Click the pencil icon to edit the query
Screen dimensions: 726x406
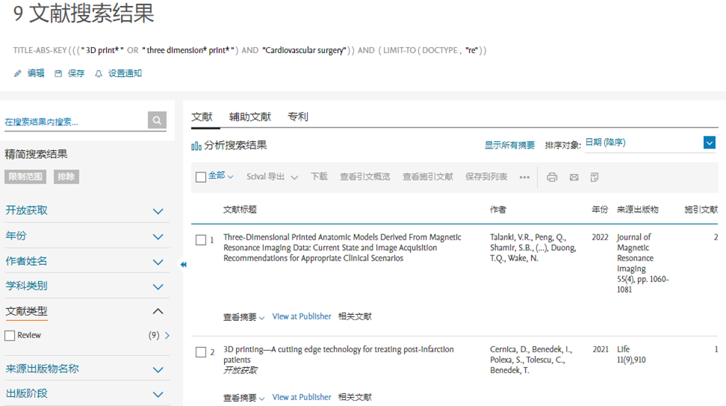pos(18,74)
